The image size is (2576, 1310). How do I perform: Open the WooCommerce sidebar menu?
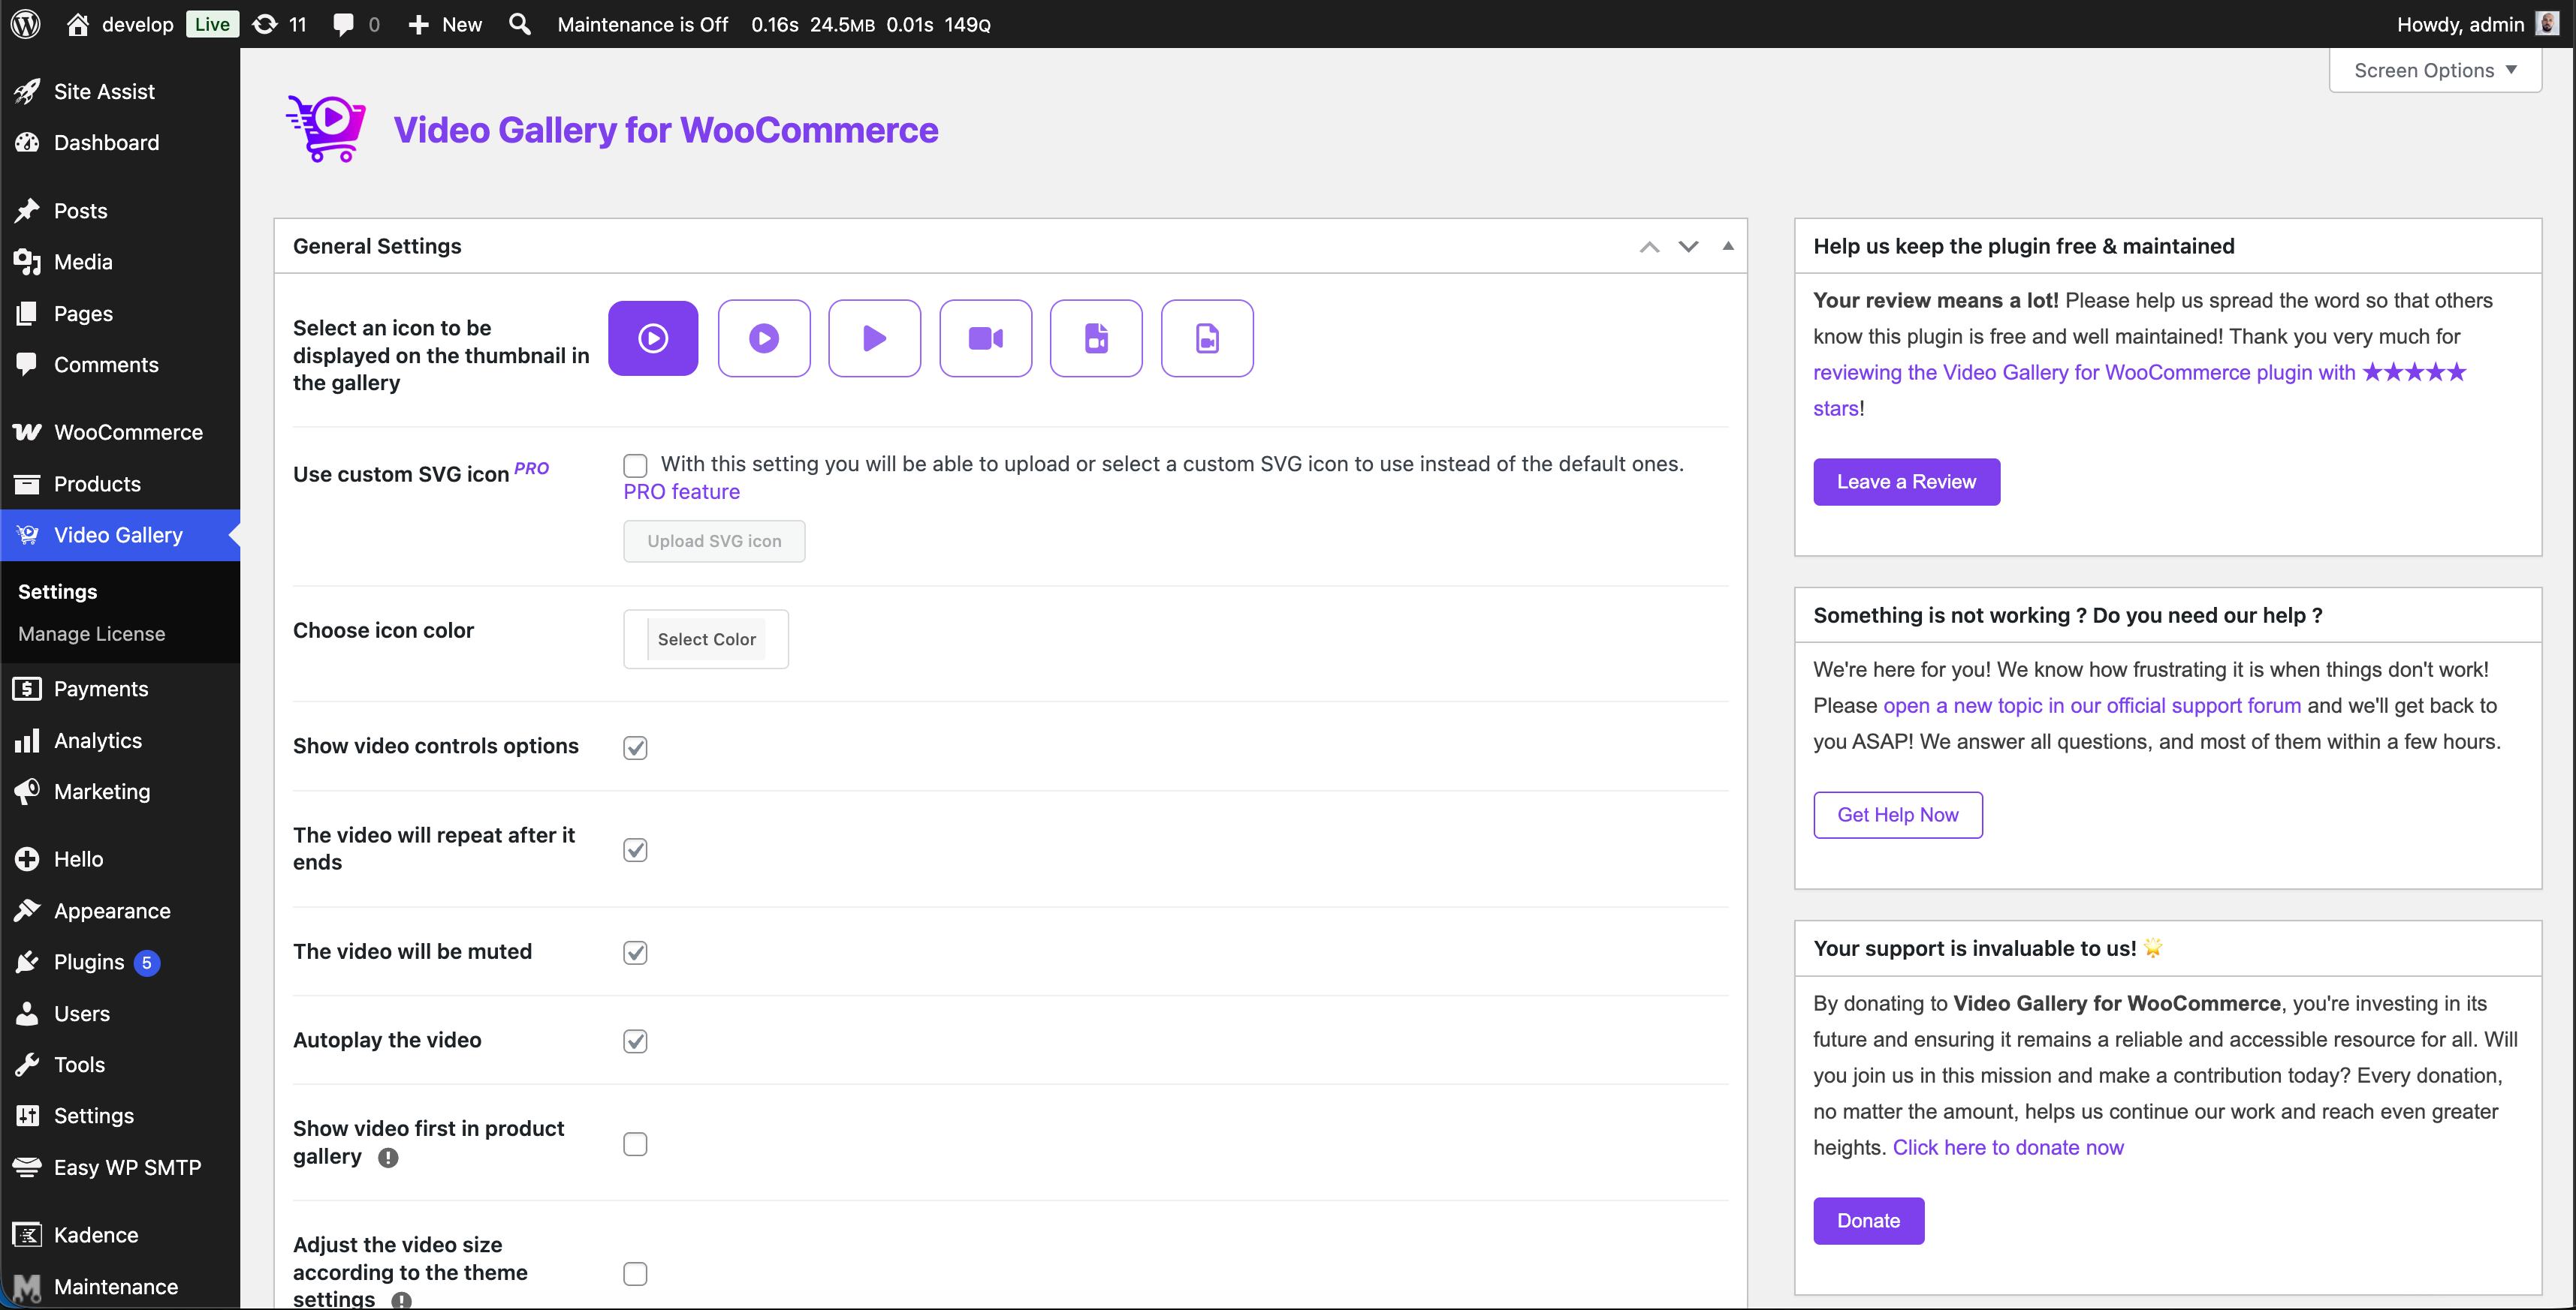[x=127, y=431]
